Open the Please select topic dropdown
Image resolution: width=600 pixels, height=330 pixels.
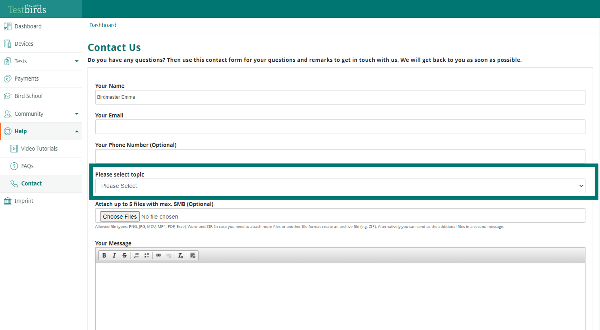click(340, 186)
